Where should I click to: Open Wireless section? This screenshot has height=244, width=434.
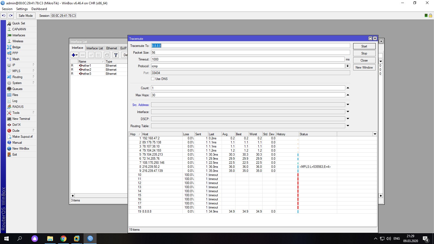click(x=18, y=41)
